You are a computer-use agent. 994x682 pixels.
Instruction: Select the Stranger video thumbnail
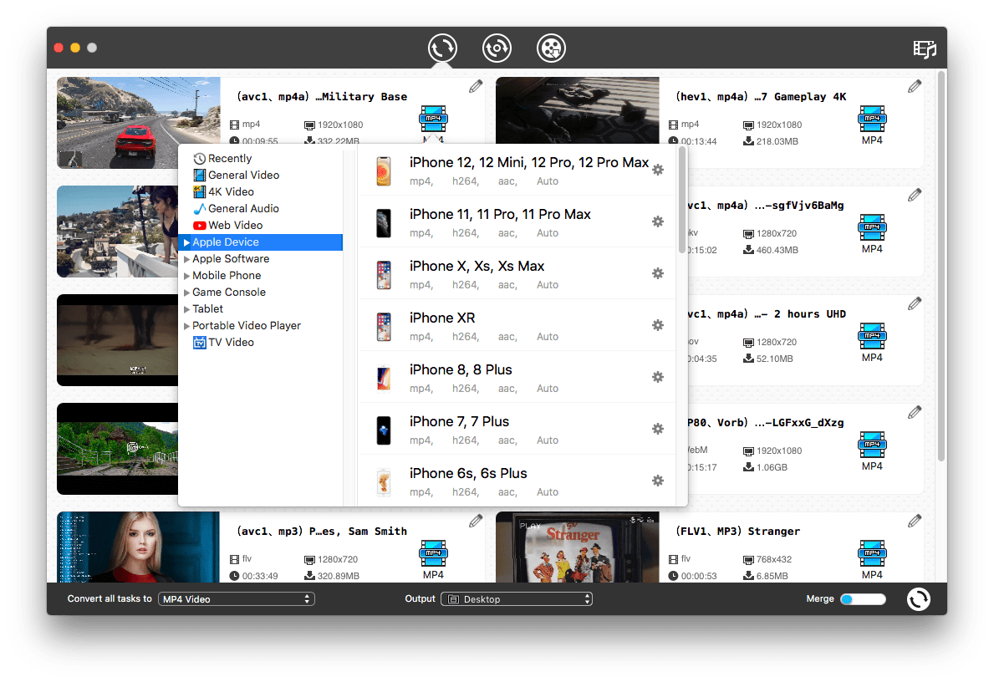pyautogui.click(x=577, y=547)
